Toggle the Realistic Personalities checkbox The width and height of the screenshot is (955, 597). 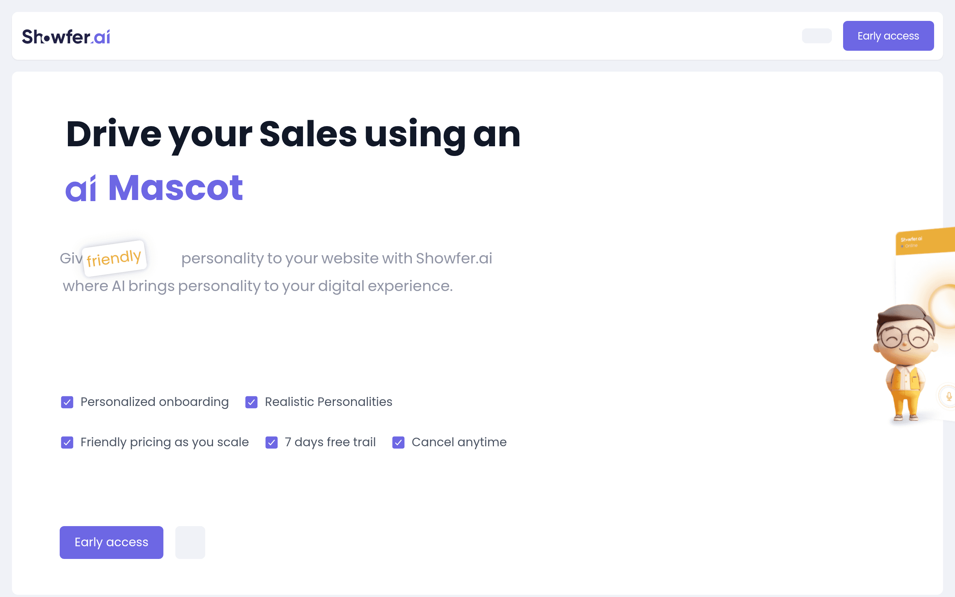[251, 402]
